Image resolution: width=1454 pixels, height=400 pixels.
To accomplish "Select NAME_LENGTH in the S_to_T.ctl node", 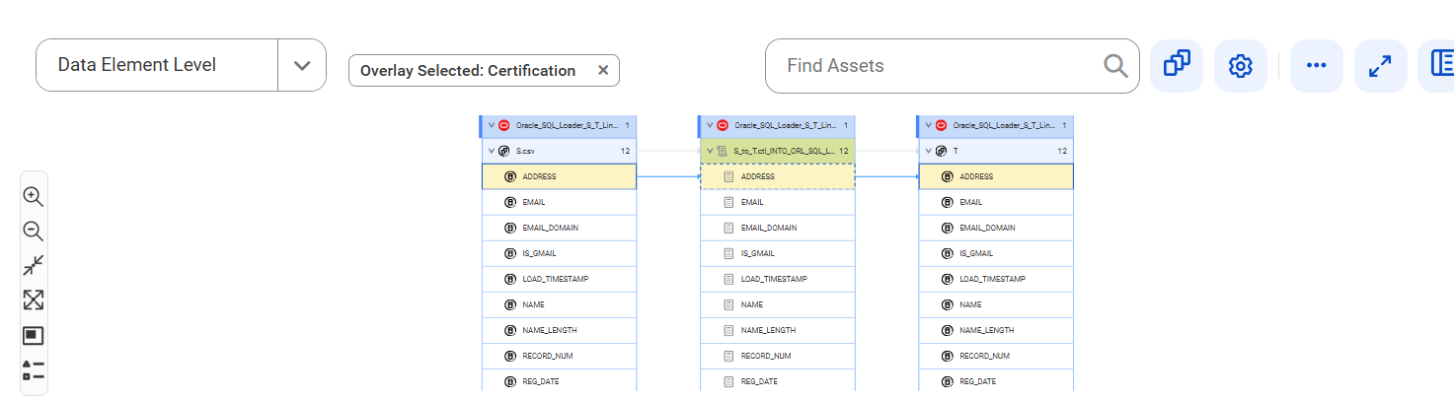I will (x=778, y=330).
